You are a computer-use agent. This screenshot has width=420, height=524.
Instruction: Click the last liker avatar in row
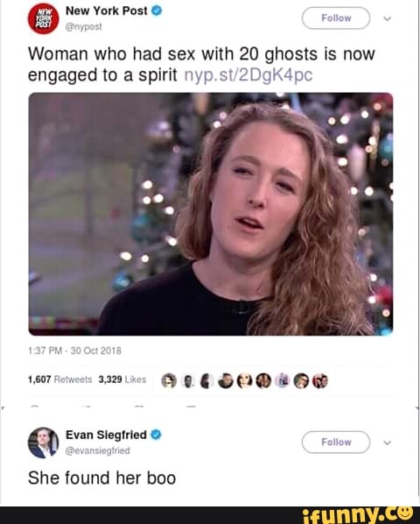click(x=320, y=381)
